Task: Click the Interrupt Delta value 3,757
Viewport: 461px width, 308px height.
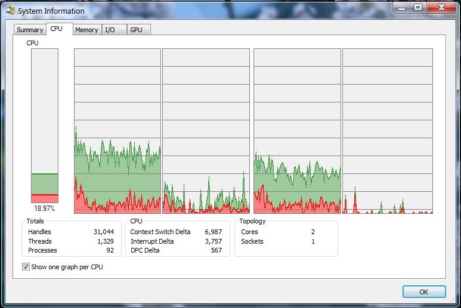Action: click(x=213, y=241)
